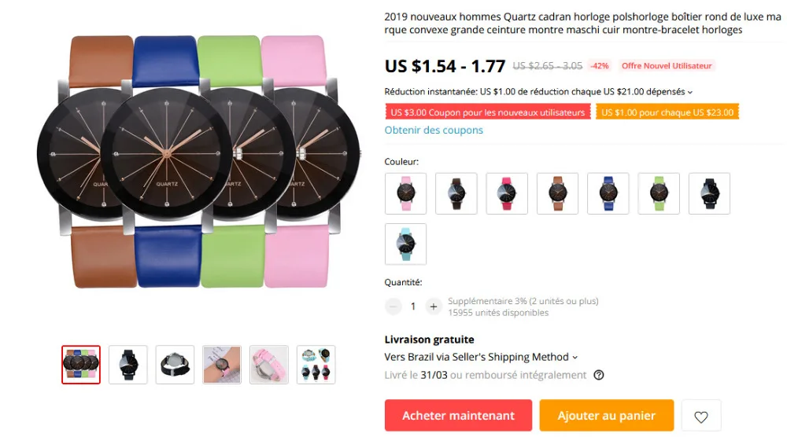
Task: View the thumbnail of watch on wrist
Action: pyautogui.click(x=222, y=365)
